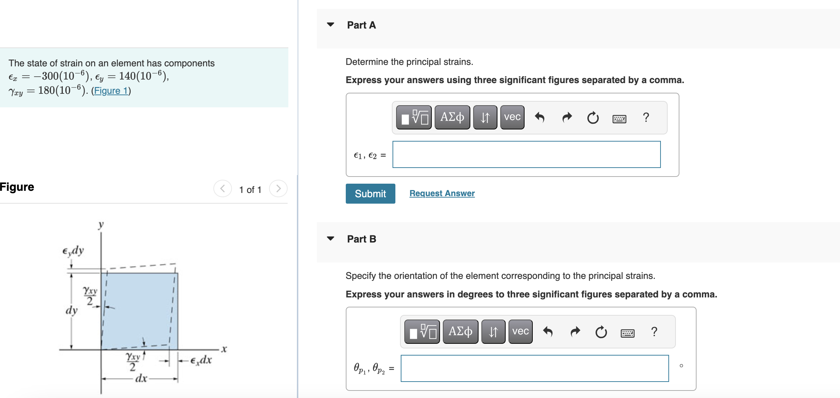Click the vec vector notation button
840x398 pixels.
pos(512,117)
